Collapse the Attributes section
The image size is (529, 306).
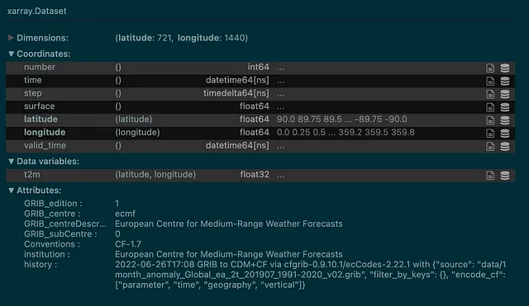tap(11, 191)
